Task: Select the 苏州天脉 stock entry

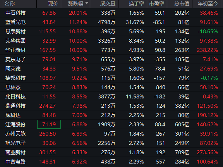Action: coord(15,134)
